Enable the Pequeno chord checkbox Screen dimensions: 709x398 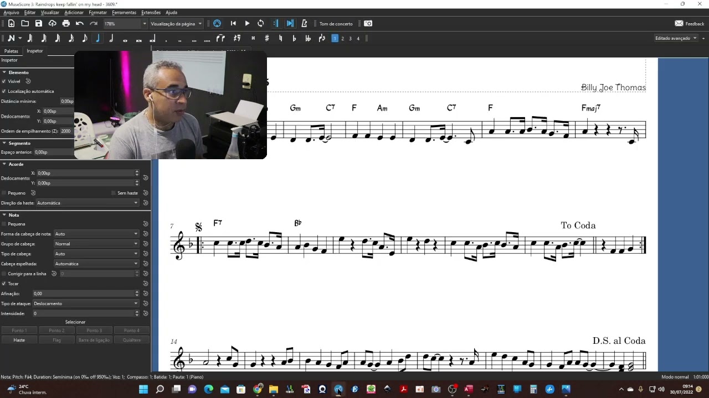[4, 193]
